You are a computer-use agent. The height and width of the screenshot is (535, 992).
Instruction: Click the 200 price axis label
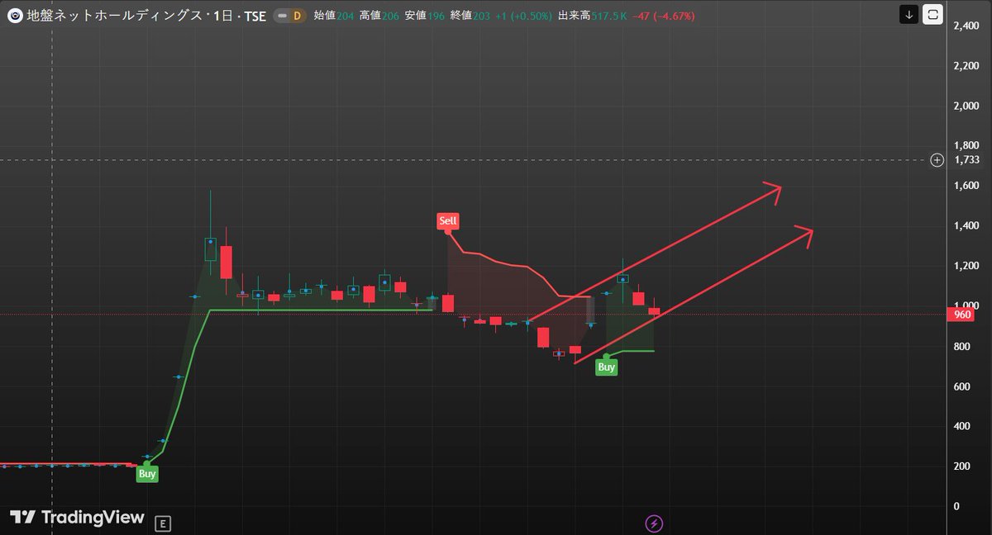click(x=961, y=466)
